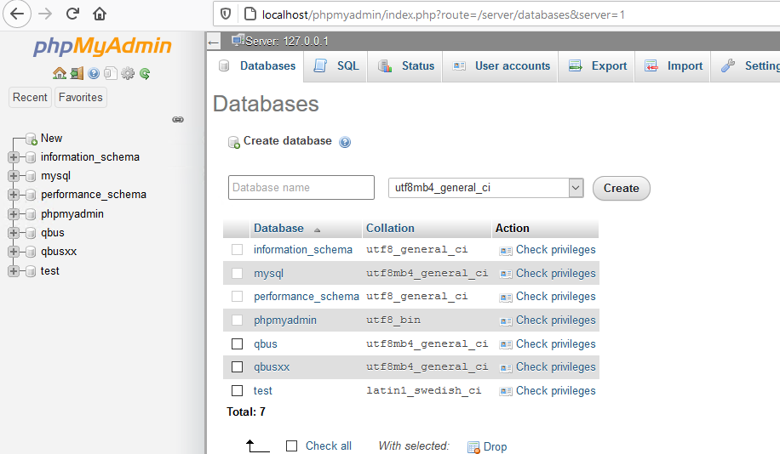Viewport: 780px width, 454px height.
Task: Enable the Check all checkbox
Action: 292,445
